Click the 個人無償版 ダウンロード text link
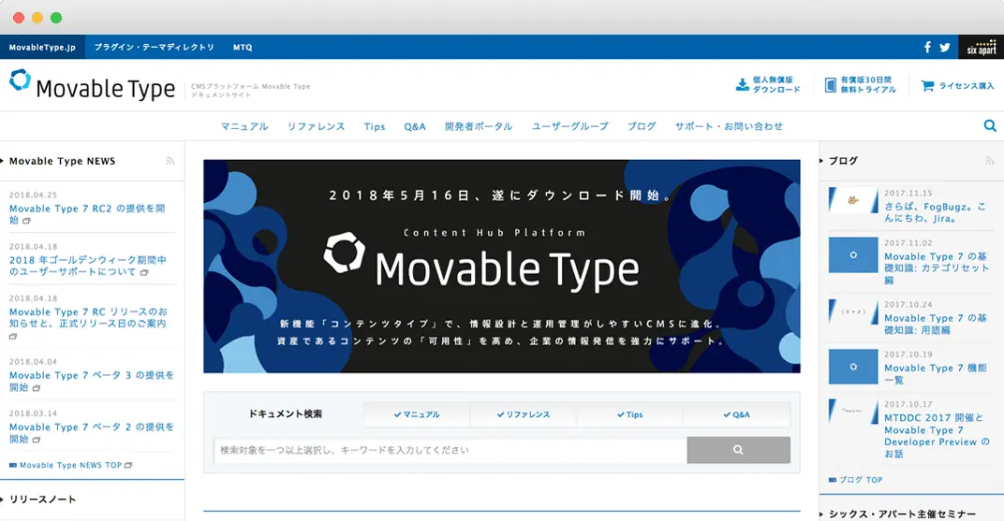The width and height of the screenshot is (1004, 521). point(776,85)
